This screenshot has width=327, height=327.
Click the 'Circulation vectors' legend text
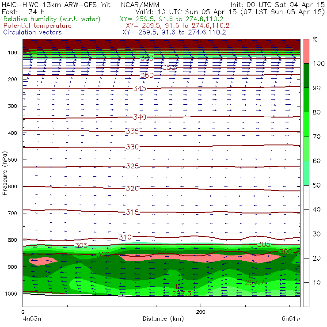pos(33,32)
